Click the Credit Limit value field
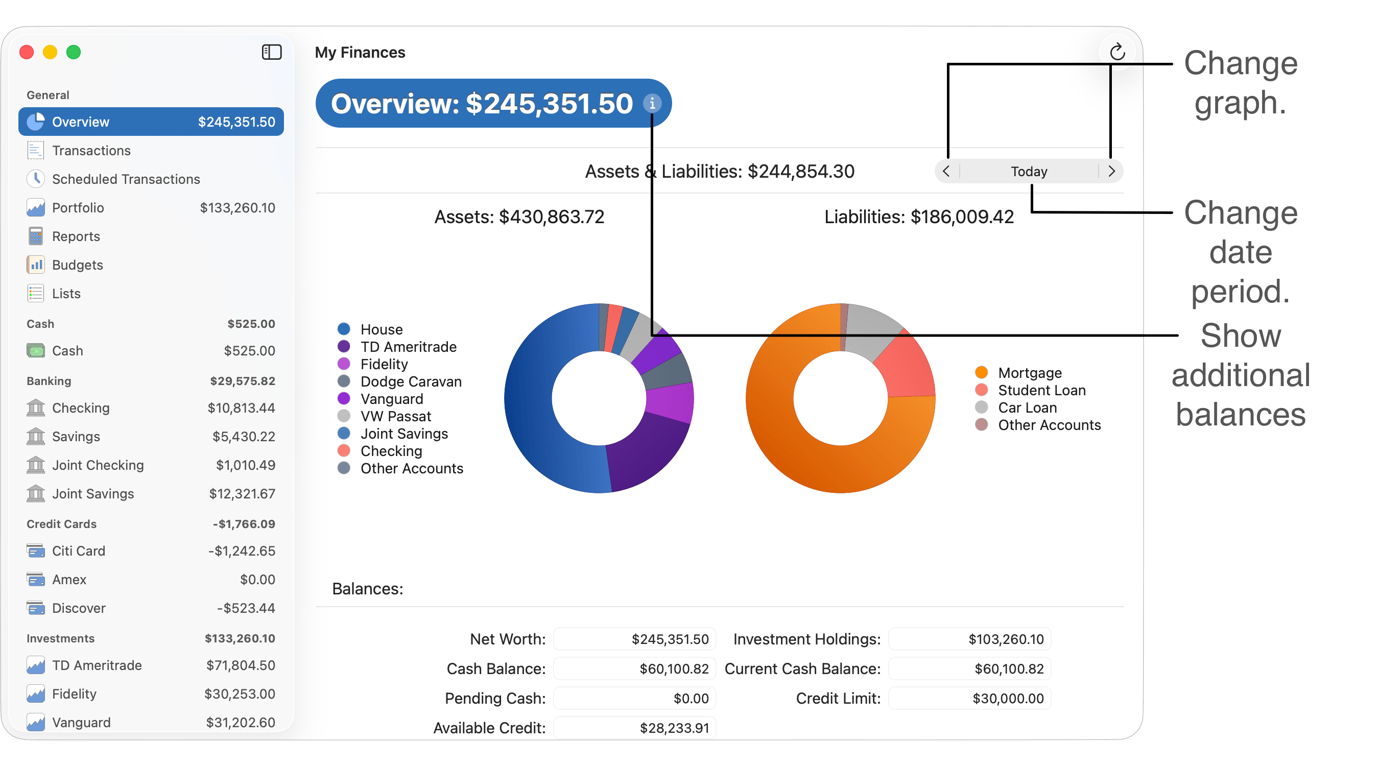This screenshot has height=766, width=1379. coord(969,699)
